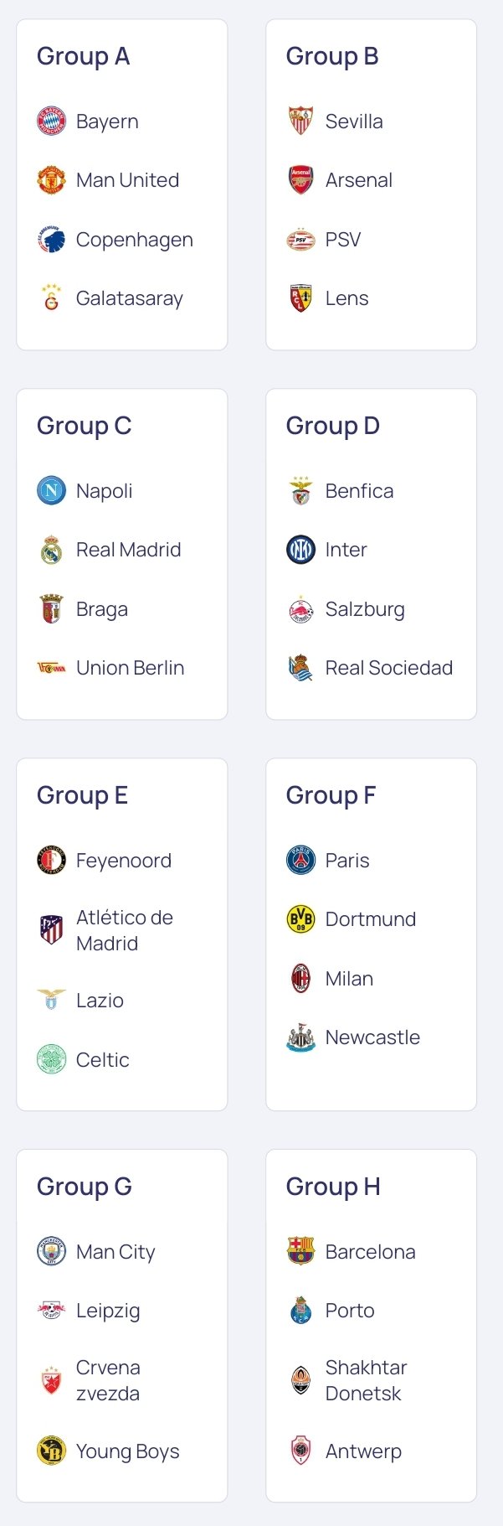
Task: Select the Newcastle club crest
Action: (300, 1037)
